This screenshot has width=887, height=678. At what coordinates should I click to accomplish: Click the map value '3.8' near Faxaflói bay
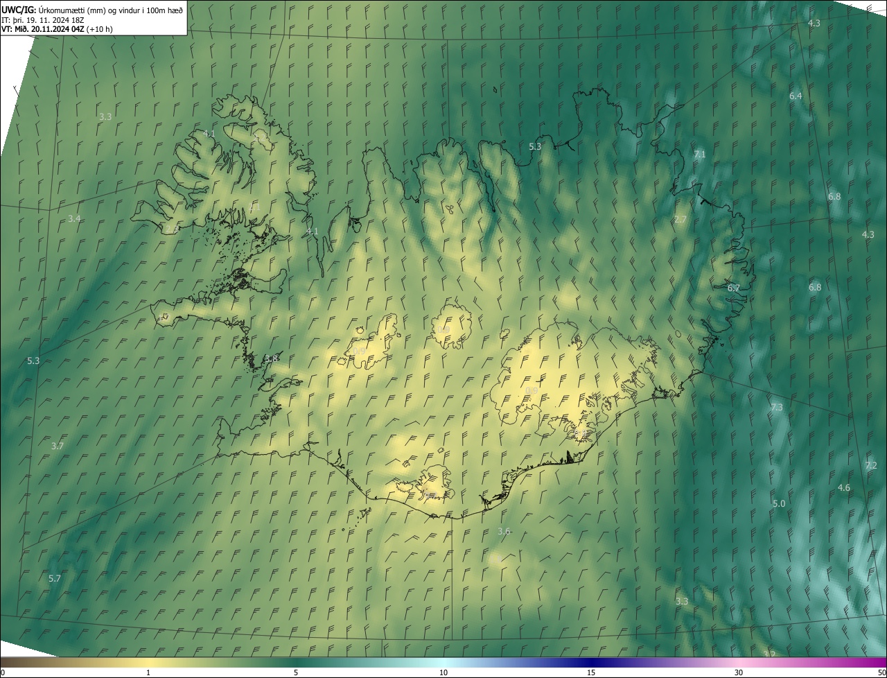coord(271,358)
